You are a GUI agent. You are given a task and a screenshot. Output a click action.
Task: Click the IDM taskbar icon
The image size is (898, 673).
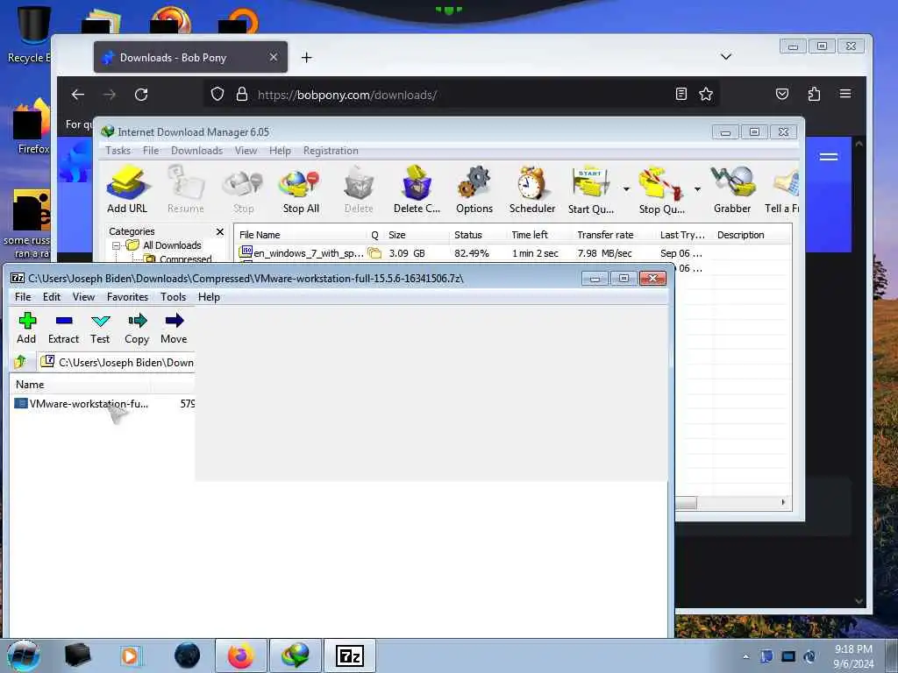pyautogui.click(x=295, y=655)
